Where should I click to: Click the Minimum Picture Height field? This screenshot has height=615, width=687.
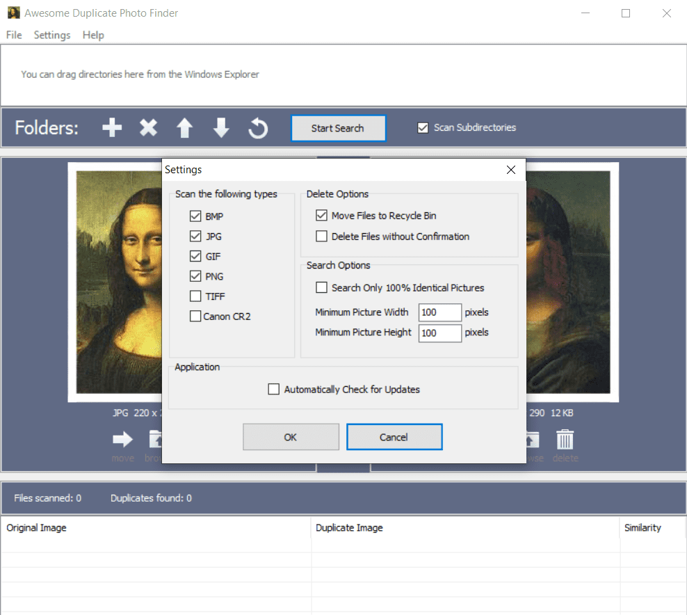click(440, 333)
